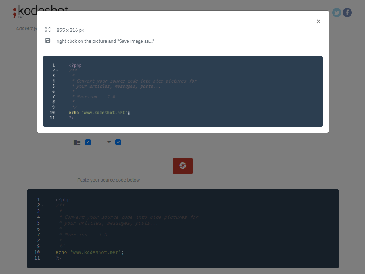Click the line numbers gutter icon
The image size is (365, 274).
click(x=77, y=142)
